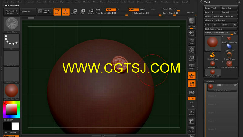Toggle L.Sym local symmetry
Viewport: 243px width, 137px height.
tap(192, 92)
